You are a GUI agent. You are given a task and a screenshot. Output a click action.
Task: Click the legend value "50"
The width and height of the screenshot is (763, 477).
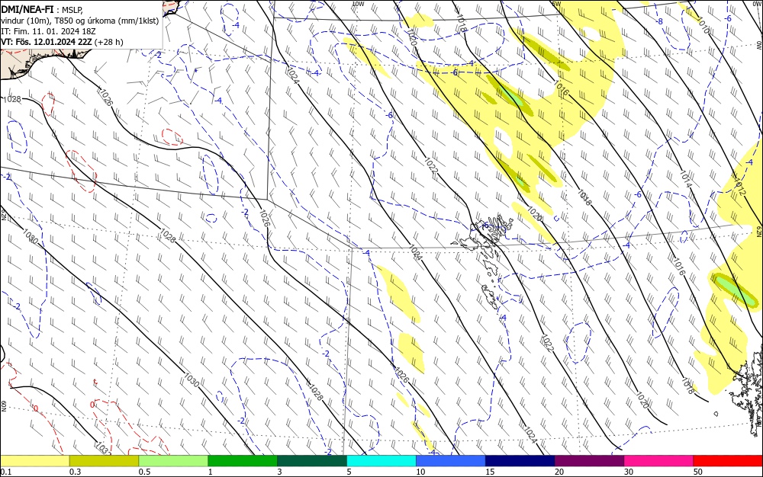pos(698,472)
